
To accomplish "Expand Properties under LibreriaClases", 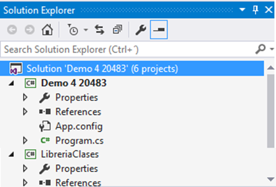I will tap(25, 169).
